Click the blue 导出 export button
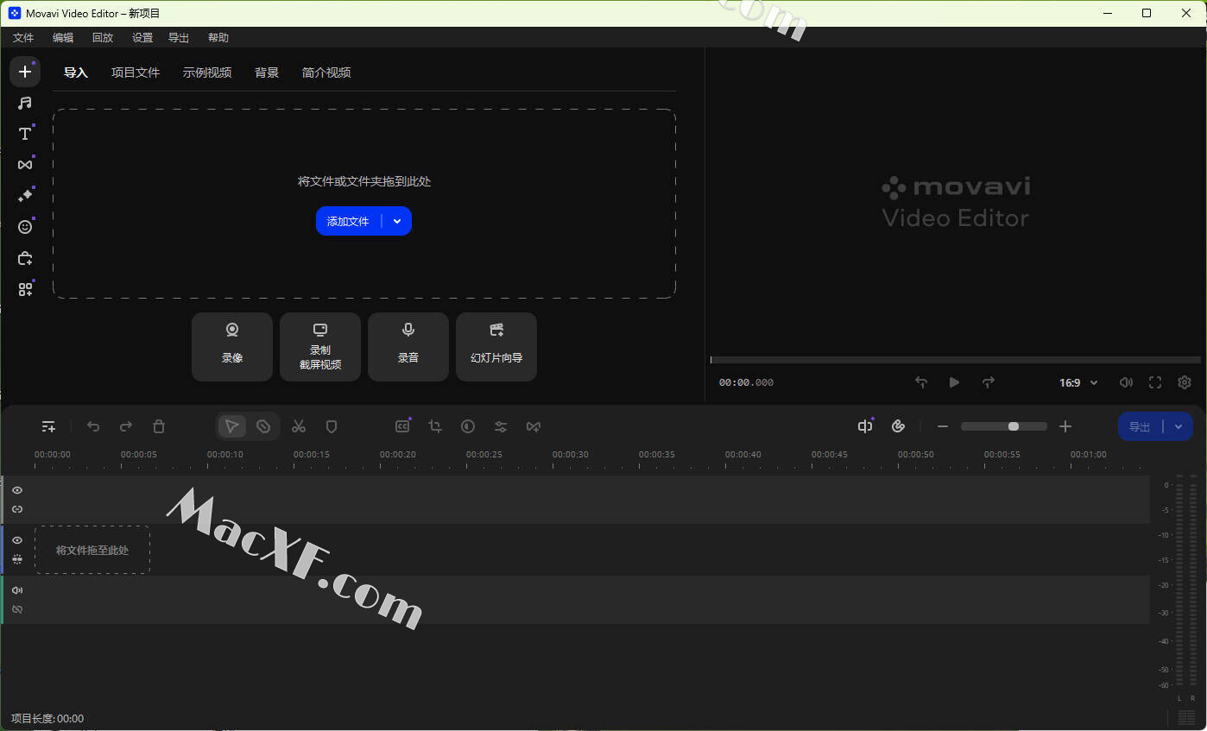This screenshot has height=731, width=1207. [x=1141, y=426]
